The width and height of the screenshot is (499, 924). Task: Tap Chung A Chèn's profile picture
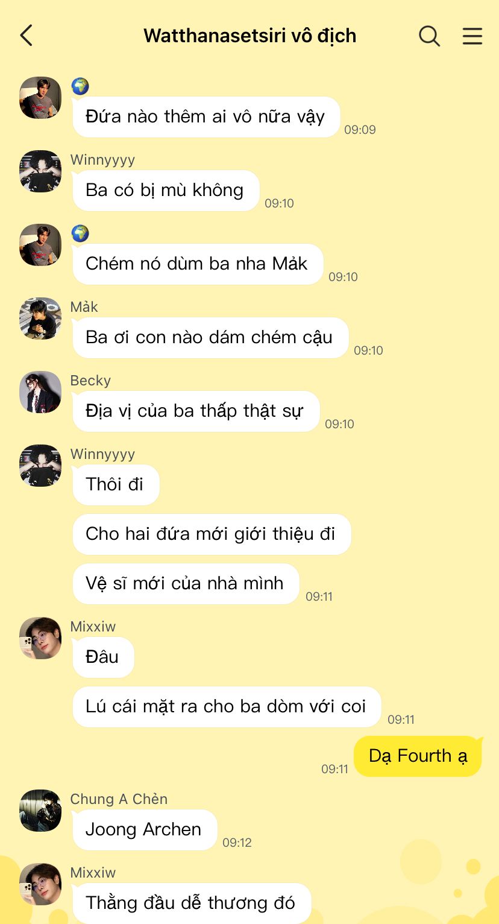(x=40, y=811)
